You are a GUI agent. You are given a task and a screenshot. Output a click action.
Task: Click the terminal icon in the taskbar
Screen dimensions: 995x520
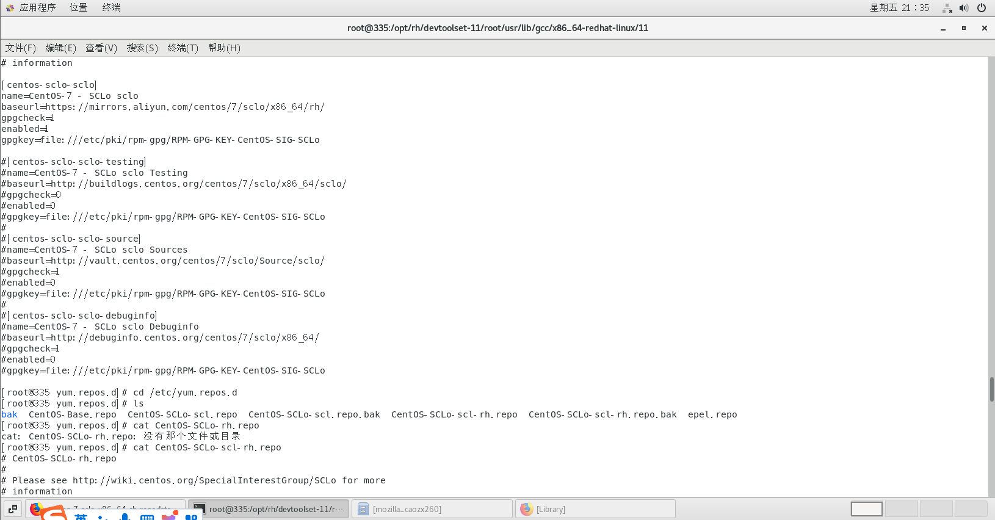199,509
